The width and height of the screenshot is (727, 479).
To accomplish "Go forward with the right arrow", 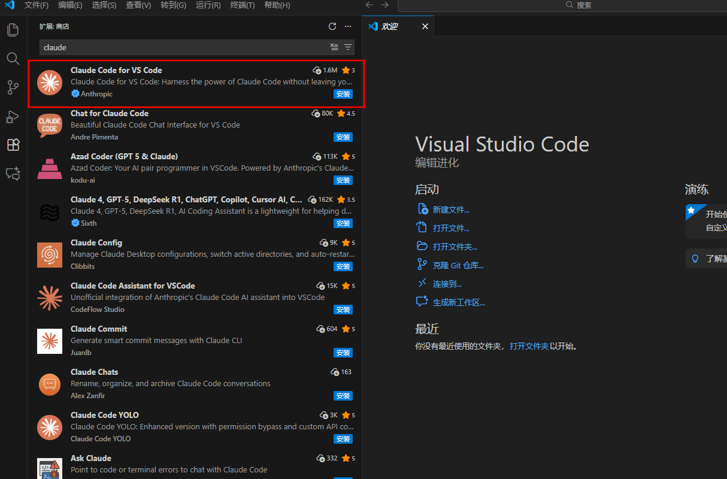I will pos(385,5).
